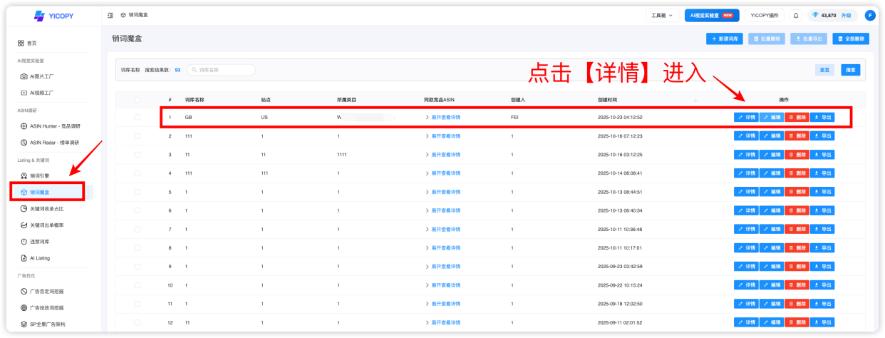The height and width of the screenshot is (338, 885).
Task: Collapse the sidebar with the menu fold icon
Action: click(110, 15)
